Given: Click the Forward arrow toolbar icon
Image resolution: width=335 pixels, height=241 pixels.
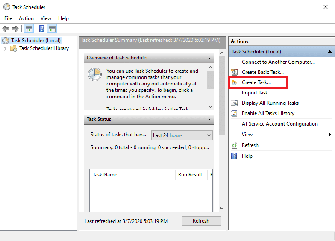Looking at the screenshot, I should tap(15, 29).
